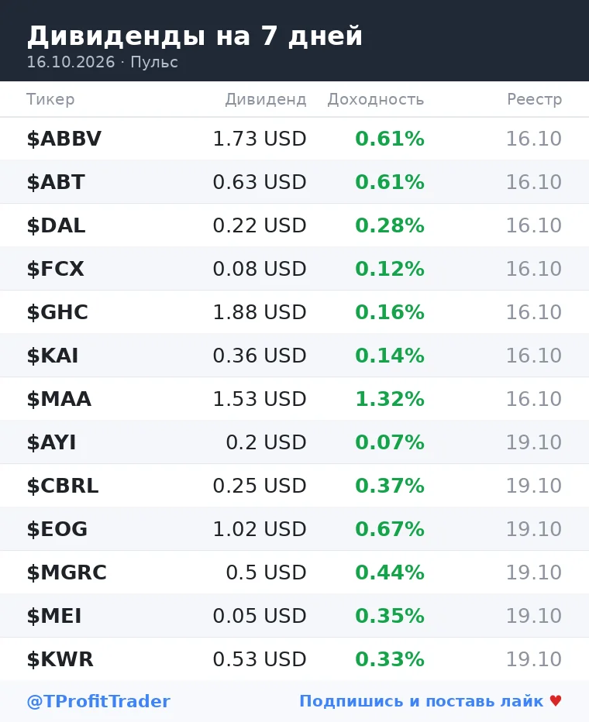Select the $MEI ticker
Screen dimensions: 589x722
click(54, 616)
